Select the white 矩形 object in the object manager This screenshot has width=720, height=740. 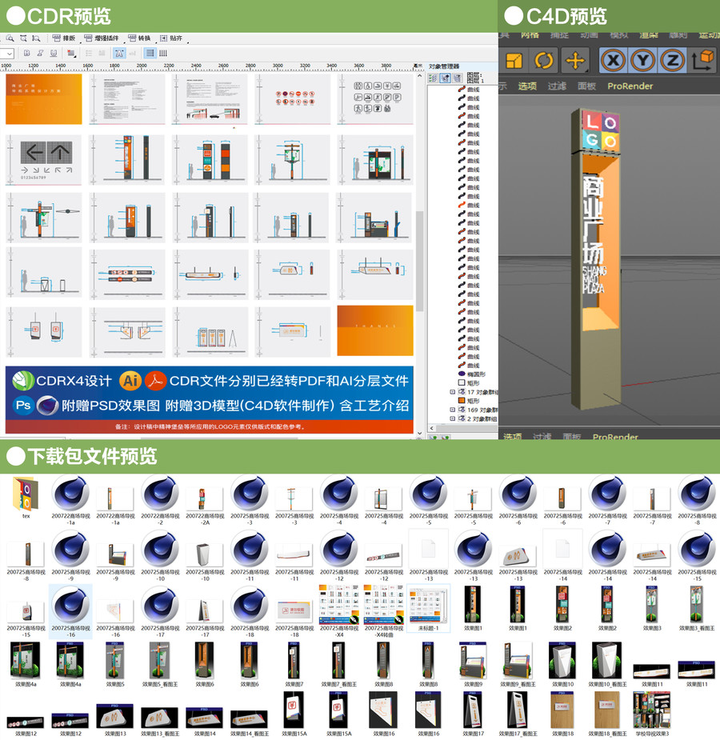pyautogui.click(x=469, y=382)
